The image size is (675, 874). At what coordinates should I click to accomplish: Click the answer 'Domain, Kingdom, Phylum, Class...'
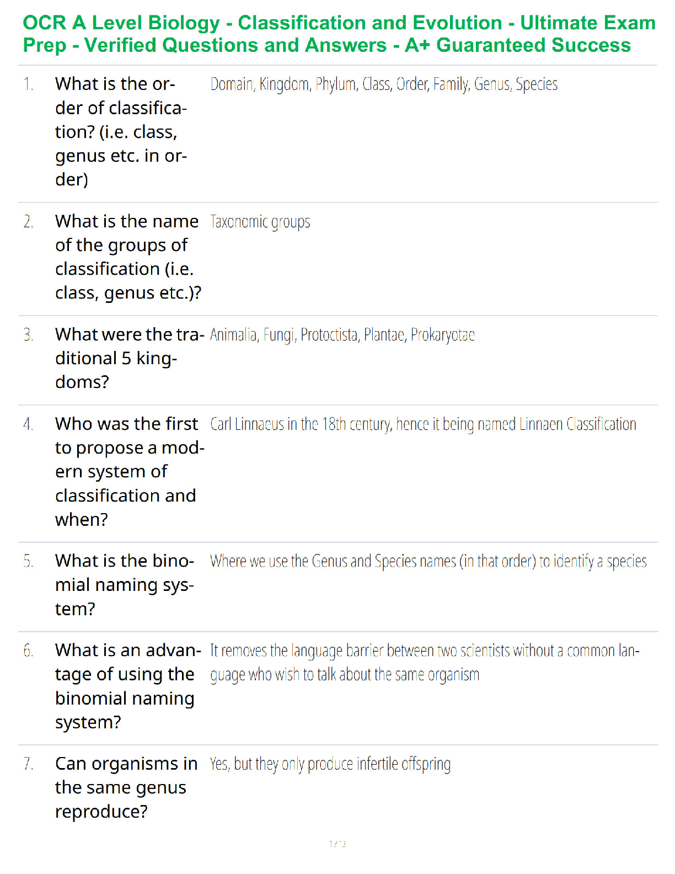pos(384,84)
